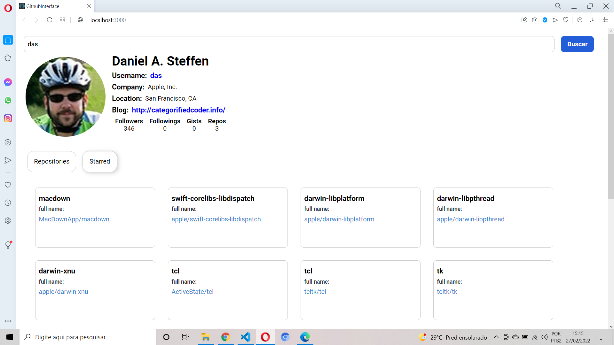This screenshot has height=345, width=614.
Task: Open sidebar more options three dots
Action: coord(8,321)
